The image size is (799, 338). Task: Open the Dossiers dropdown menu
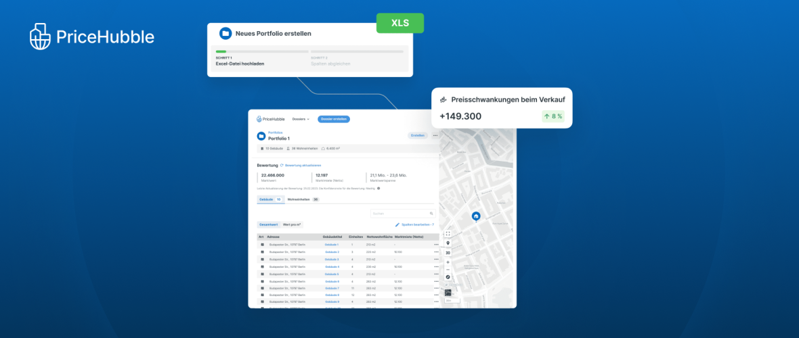[x=301, y=119]
